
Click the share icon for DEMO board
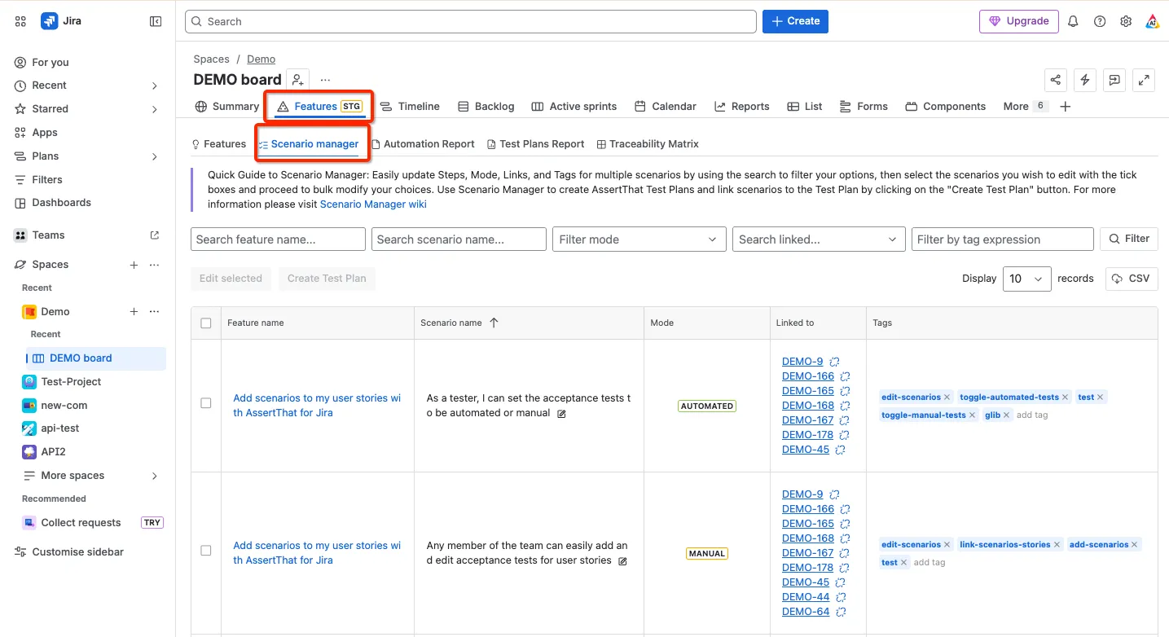pyautogui.click(x=1056, y=80)
